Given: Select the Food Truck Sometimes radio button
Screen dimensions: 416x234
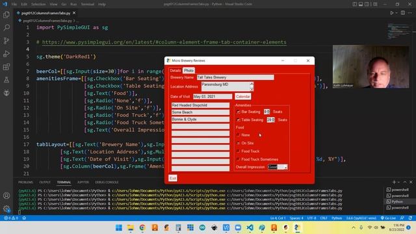Looking at the screenshot, I should [x=239, y=159].
